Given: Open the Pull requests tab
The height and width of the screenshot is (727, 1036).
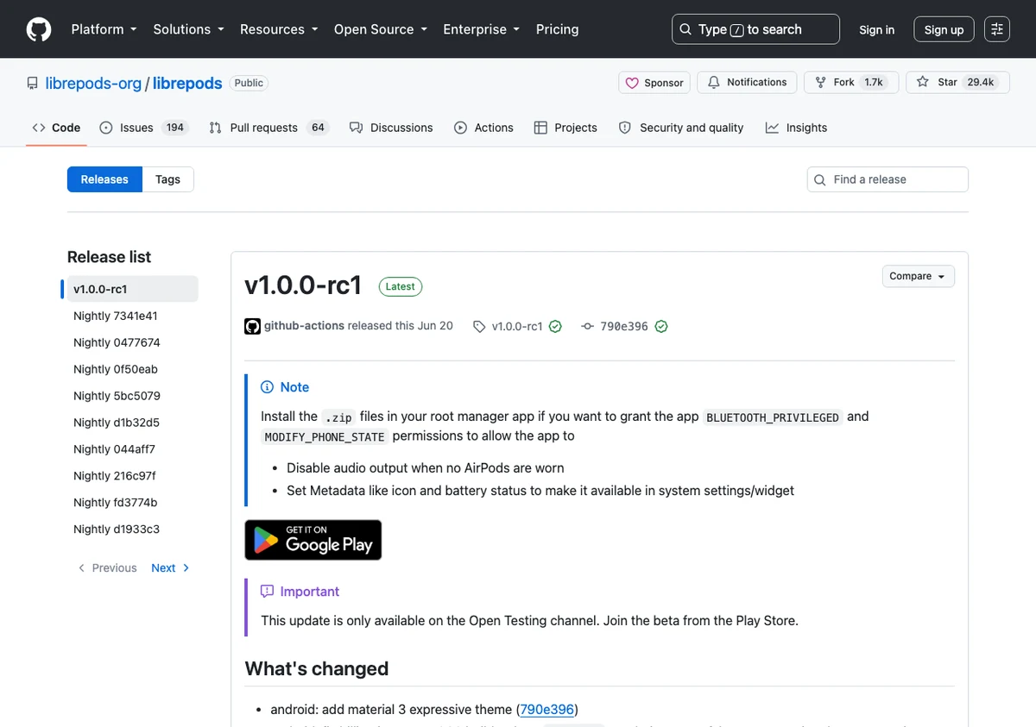Looking at the screenshot, I should pos(268,128).
